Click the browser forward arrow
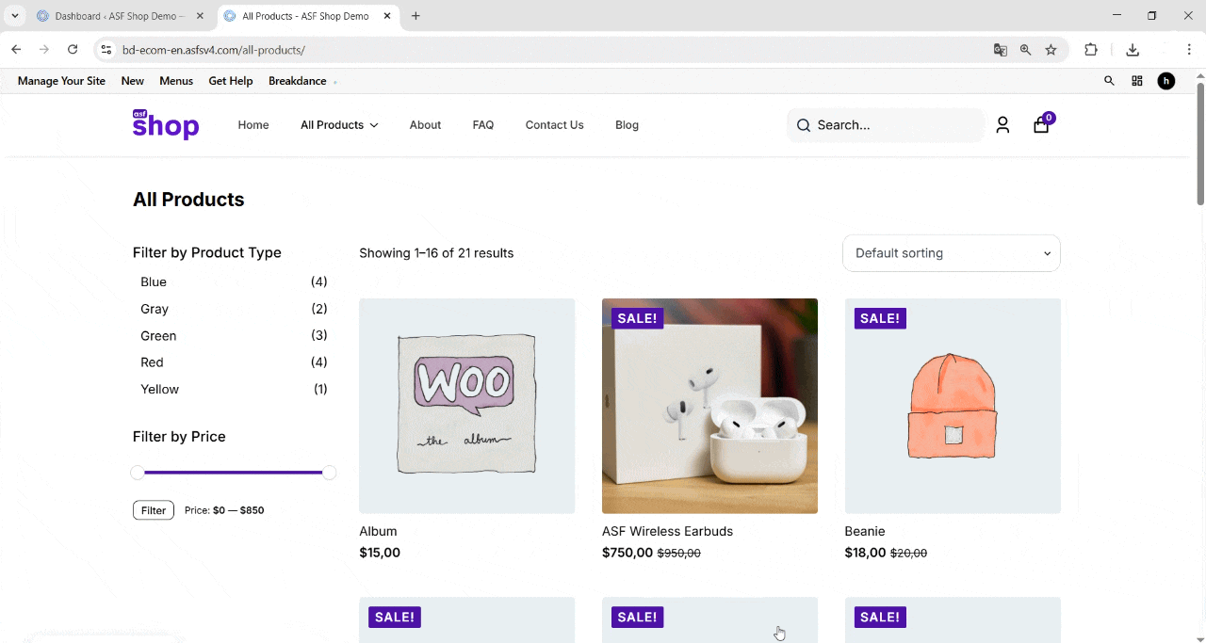 [44, 50]
